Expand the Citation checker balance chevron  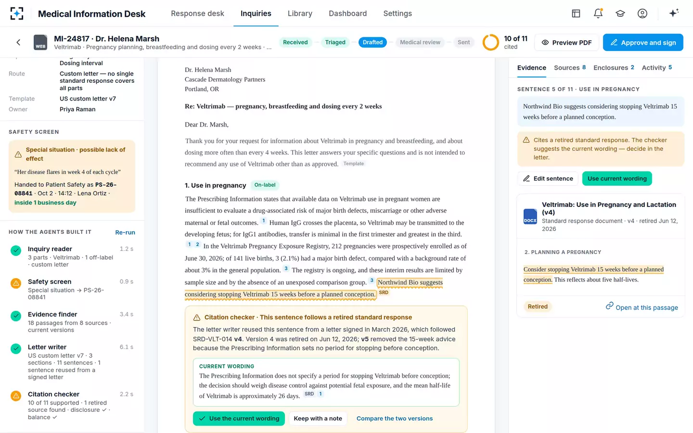pyautogui.click(x=54, y=417)
